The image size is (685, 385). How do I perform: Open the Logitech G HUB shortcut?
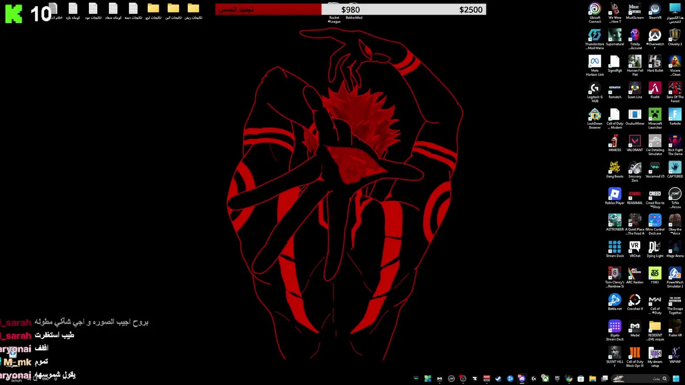coord(595,93)
